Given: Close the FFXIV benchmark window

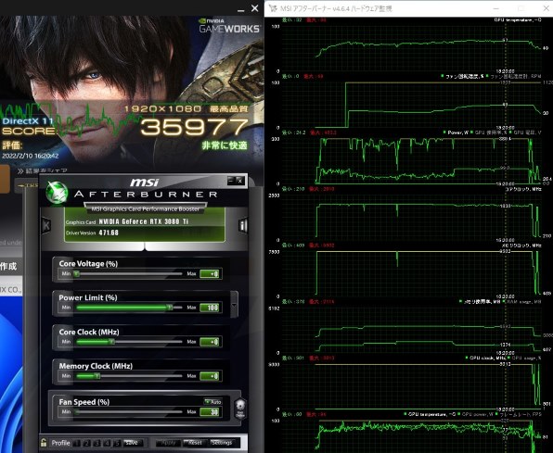Looking at the screenshot, I should (254, 8).
